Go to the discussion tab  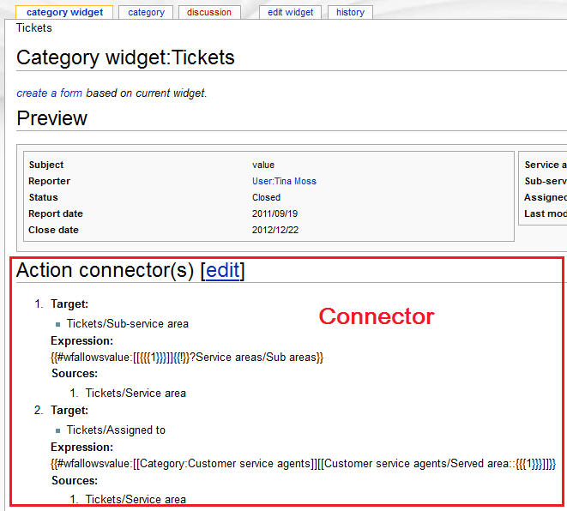coord(209,12)
